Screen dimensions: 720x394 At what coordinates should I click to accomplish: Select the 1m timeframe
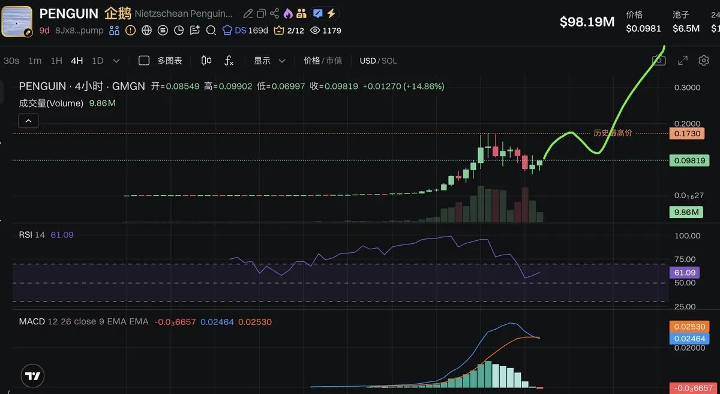35,61
